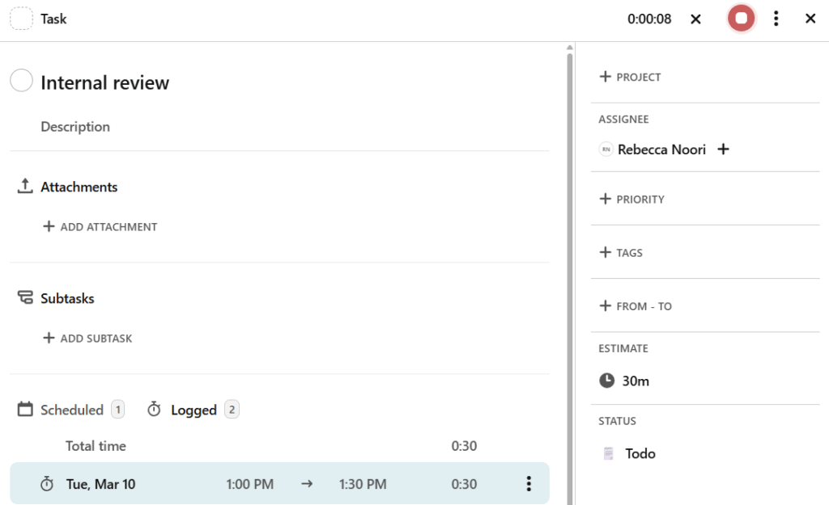Viewport: 829px width, 505px height.
Task: Click the dashed task type icon in header
Action: [x=22, y=19]
